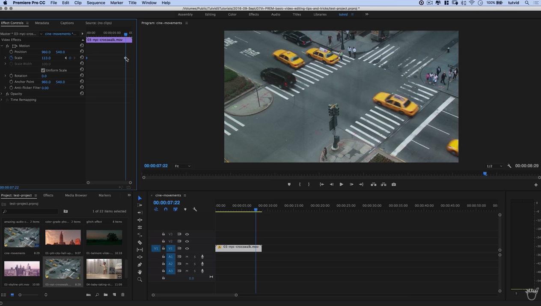This screenshot has width=541, height=306.
Task: Toggle Uniform Scale checkbox
Action: coord(43,70)
